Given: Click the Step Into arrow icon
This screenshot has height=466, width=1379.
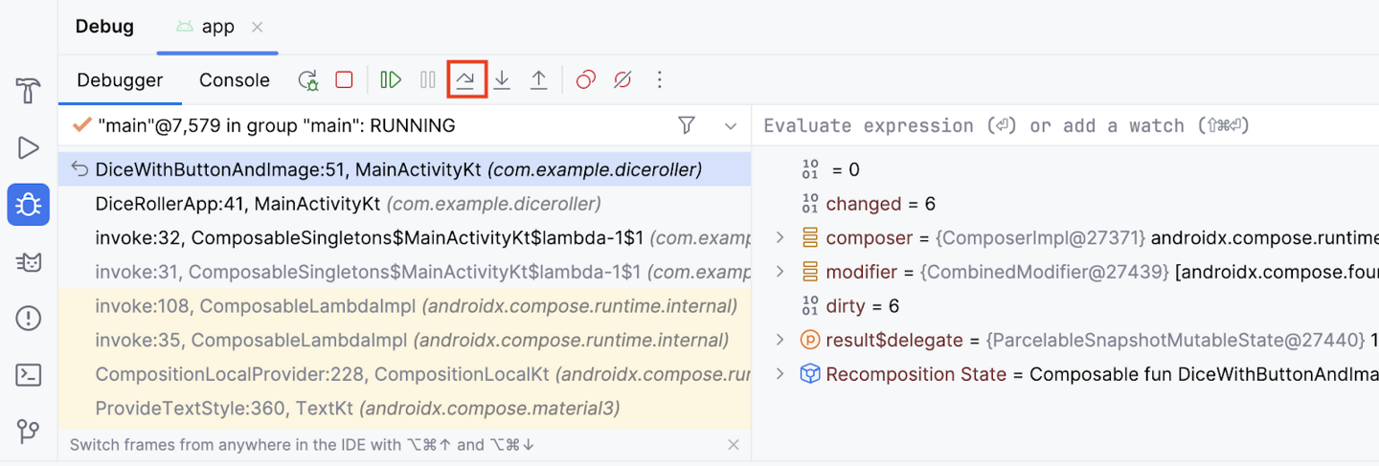Looking at the screenshot, I should 502,80.
